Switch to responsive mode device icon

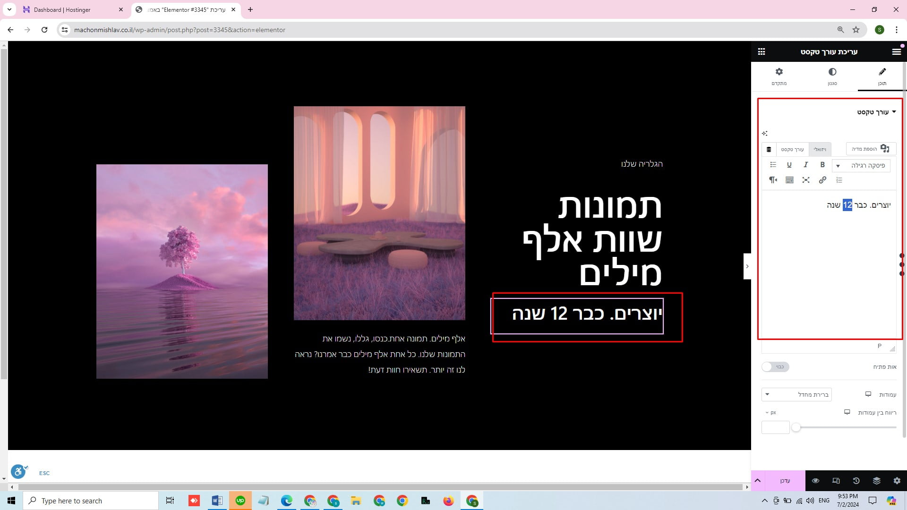[836, 481]
